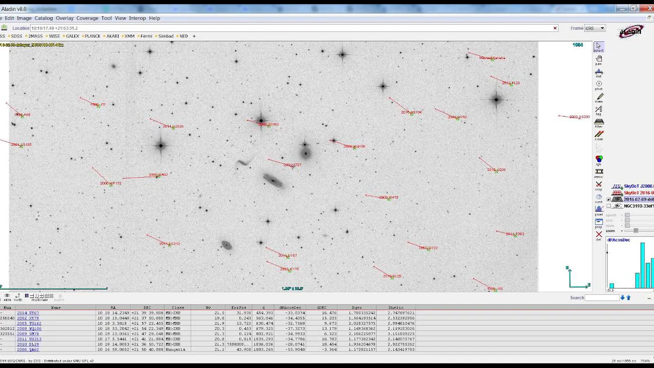Click the 2003 KM78 marker in the image
654x368 pixels.
pyautogui.click(x=388, y=197)
